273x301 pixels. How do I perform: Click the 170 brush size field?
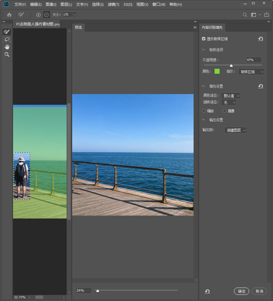click(67, 15)
